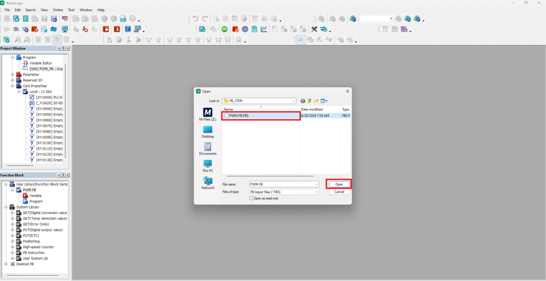546x281 pixels.
Task: Click the blue gear settings toolbar icon
Action: coord(245,29)
